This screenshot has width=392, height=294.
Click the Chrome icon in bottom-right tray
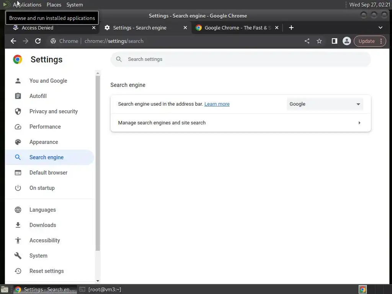pos(363,289)
